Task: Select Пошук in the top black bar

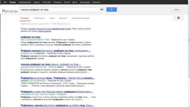Action: click(13, 2)
